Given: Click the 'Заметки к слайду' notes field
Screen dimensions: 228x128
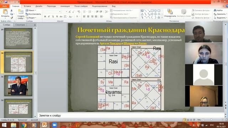Looking at the screenshot, I should 131,116.
